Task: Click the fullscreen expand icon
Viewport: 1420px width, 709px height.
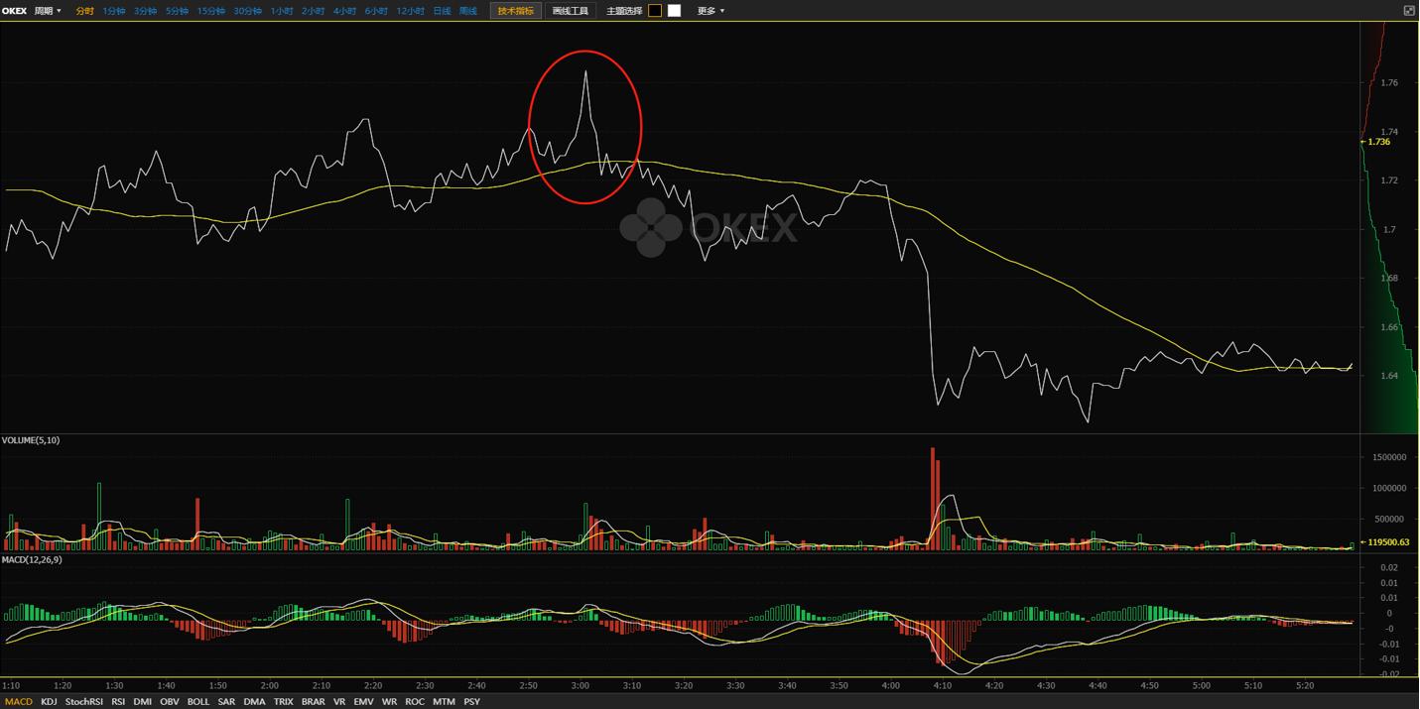Action: coord(1408,11)
